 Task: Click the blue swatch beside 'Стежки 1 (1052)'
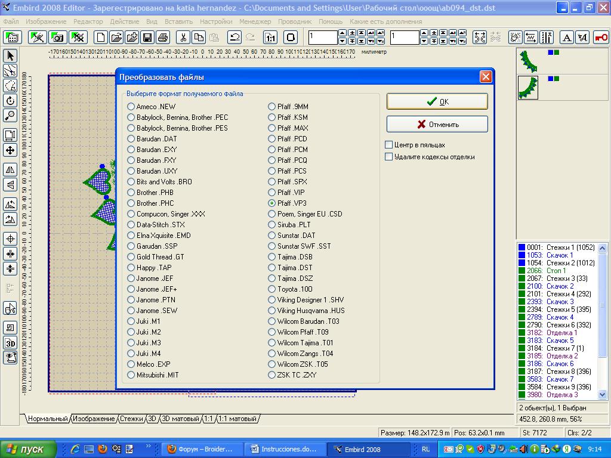point(521,247)
